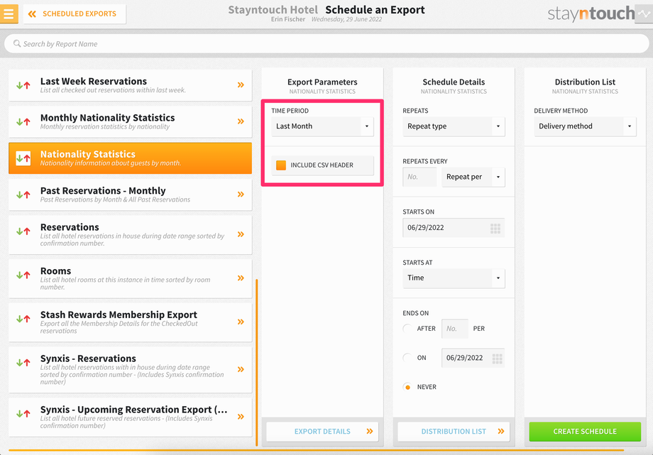Click the Ends On After number field
Image resolution: width=653 pixels, height=455 pixels.
(455, 329)
